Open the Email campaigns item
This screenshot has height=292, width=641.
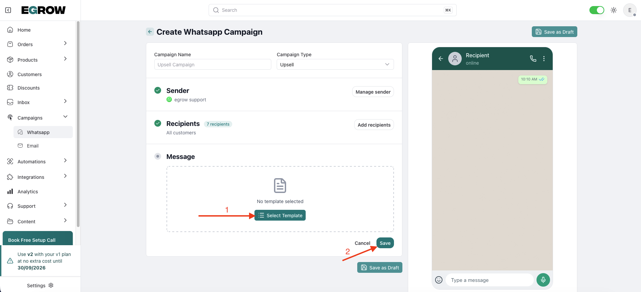click(33, 146)
